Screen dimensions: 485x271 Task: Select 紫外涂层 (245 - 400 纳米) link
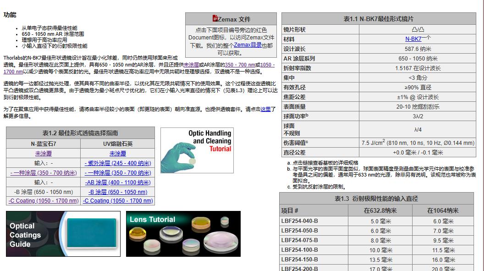pyautogui.click(x=117, y=163)
